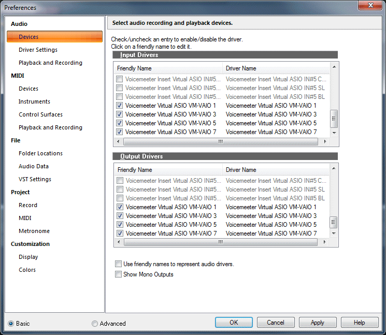Viewport: 386px width, 335px height.
Task: Open Customization Colors page
Action: pos(27,270)
